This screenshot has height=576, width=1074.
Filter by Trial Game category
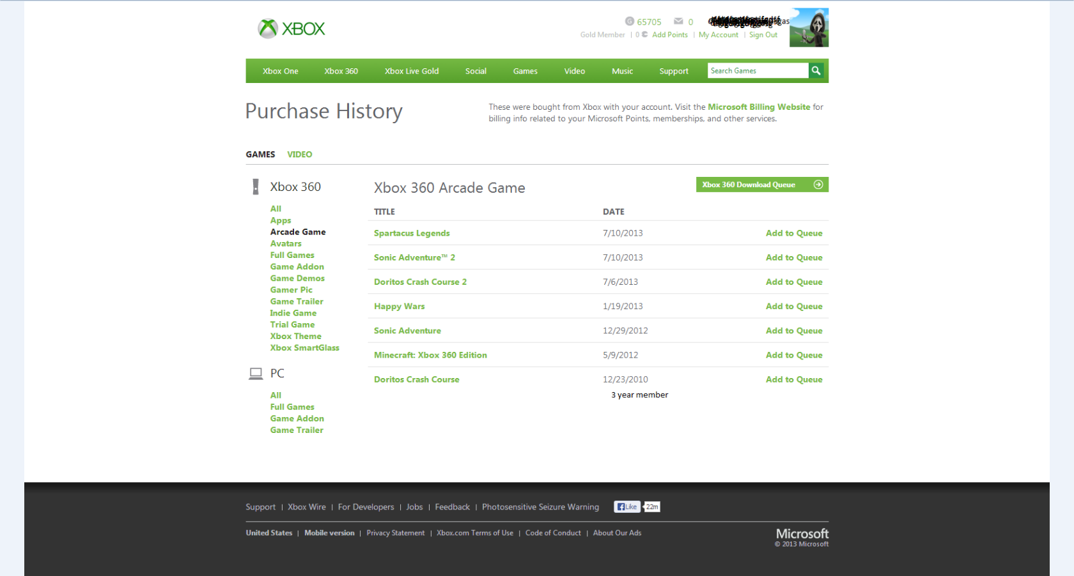(292, 324)
